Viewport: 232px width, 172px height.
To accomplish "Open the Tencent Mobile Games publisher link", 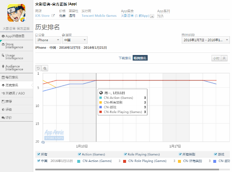I will [x=99, y=15].
